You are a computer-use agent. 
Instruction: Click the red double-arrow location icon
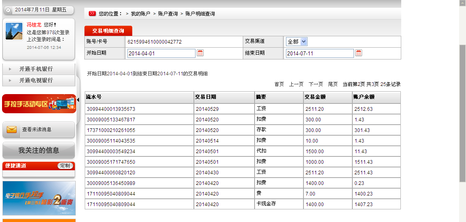click(x=92, y=13)
